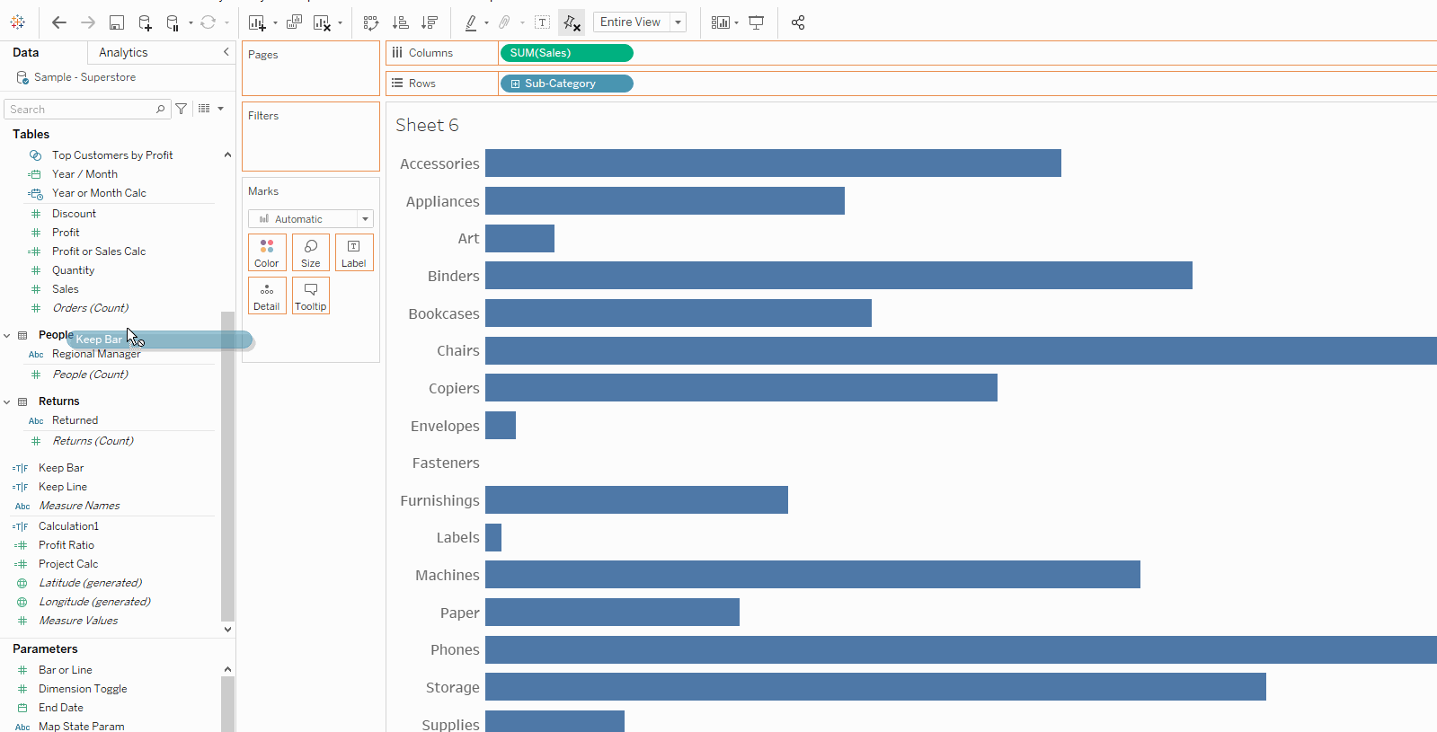Start presentation mode
This screenshot has width=1437, height=732.
point(757,22)
